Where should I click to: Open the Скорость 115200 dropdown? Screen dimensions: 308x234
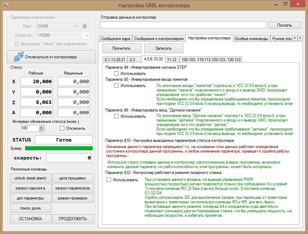coord(63,35)
